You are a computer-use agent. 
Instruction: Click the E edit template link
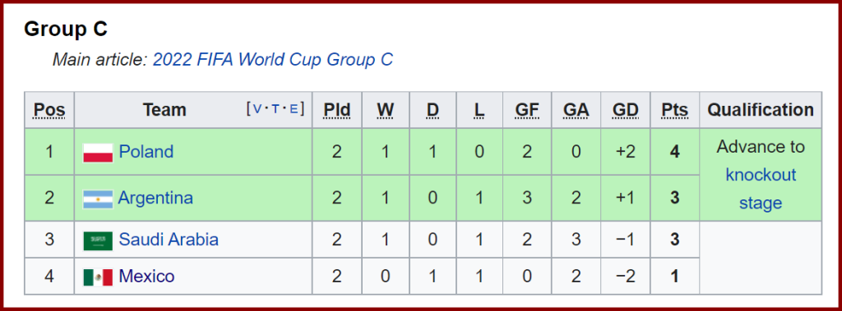tap(294, 109)
